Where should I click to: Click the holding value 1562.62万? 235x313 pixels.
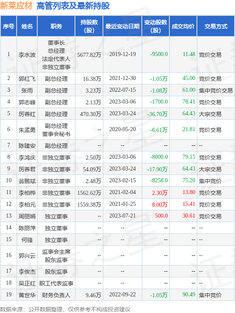pos(89,192)
